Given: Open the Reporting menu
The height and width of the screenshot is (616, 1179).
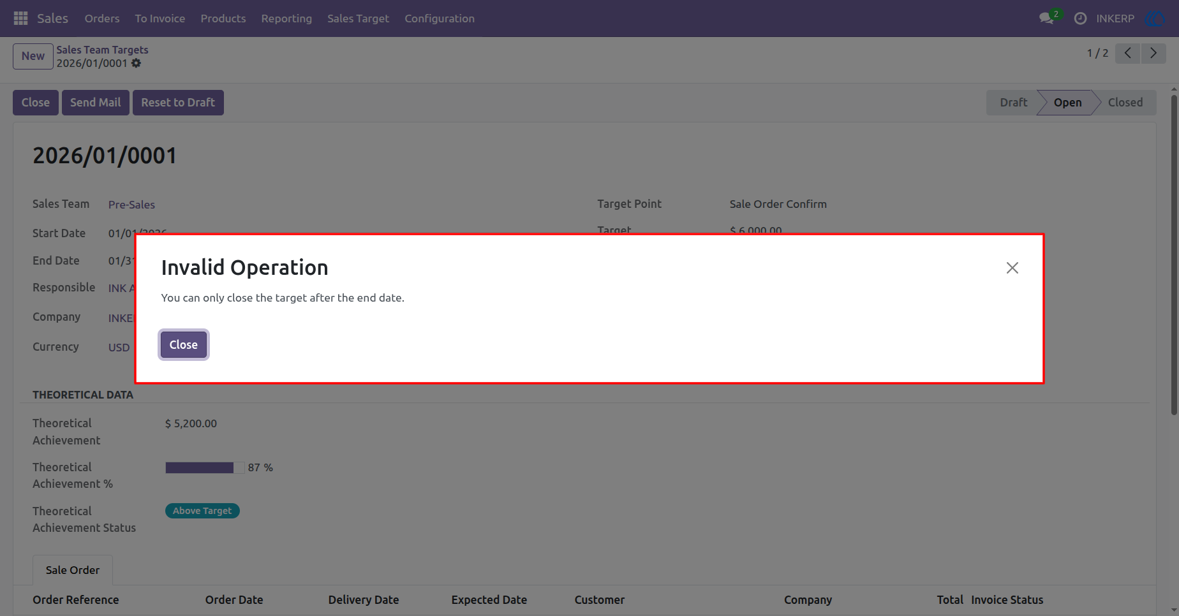Looking at the screenshot, I should point(286,18).
